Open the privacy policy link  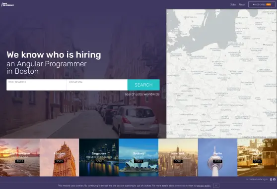coord(204,186)
